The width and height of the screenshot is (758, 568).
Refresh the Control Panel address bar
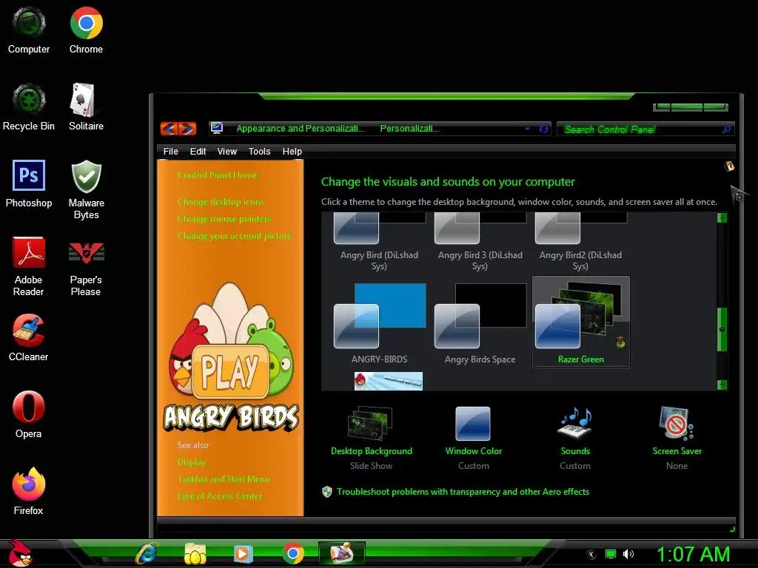[543, 129]
